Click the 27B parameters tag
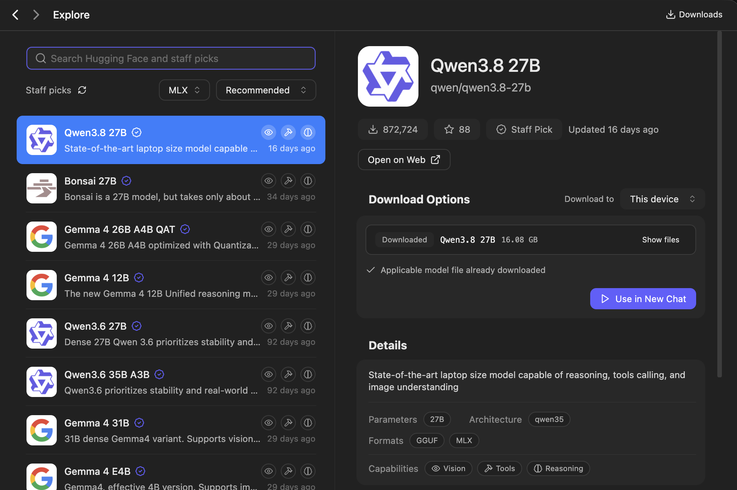 437,419
